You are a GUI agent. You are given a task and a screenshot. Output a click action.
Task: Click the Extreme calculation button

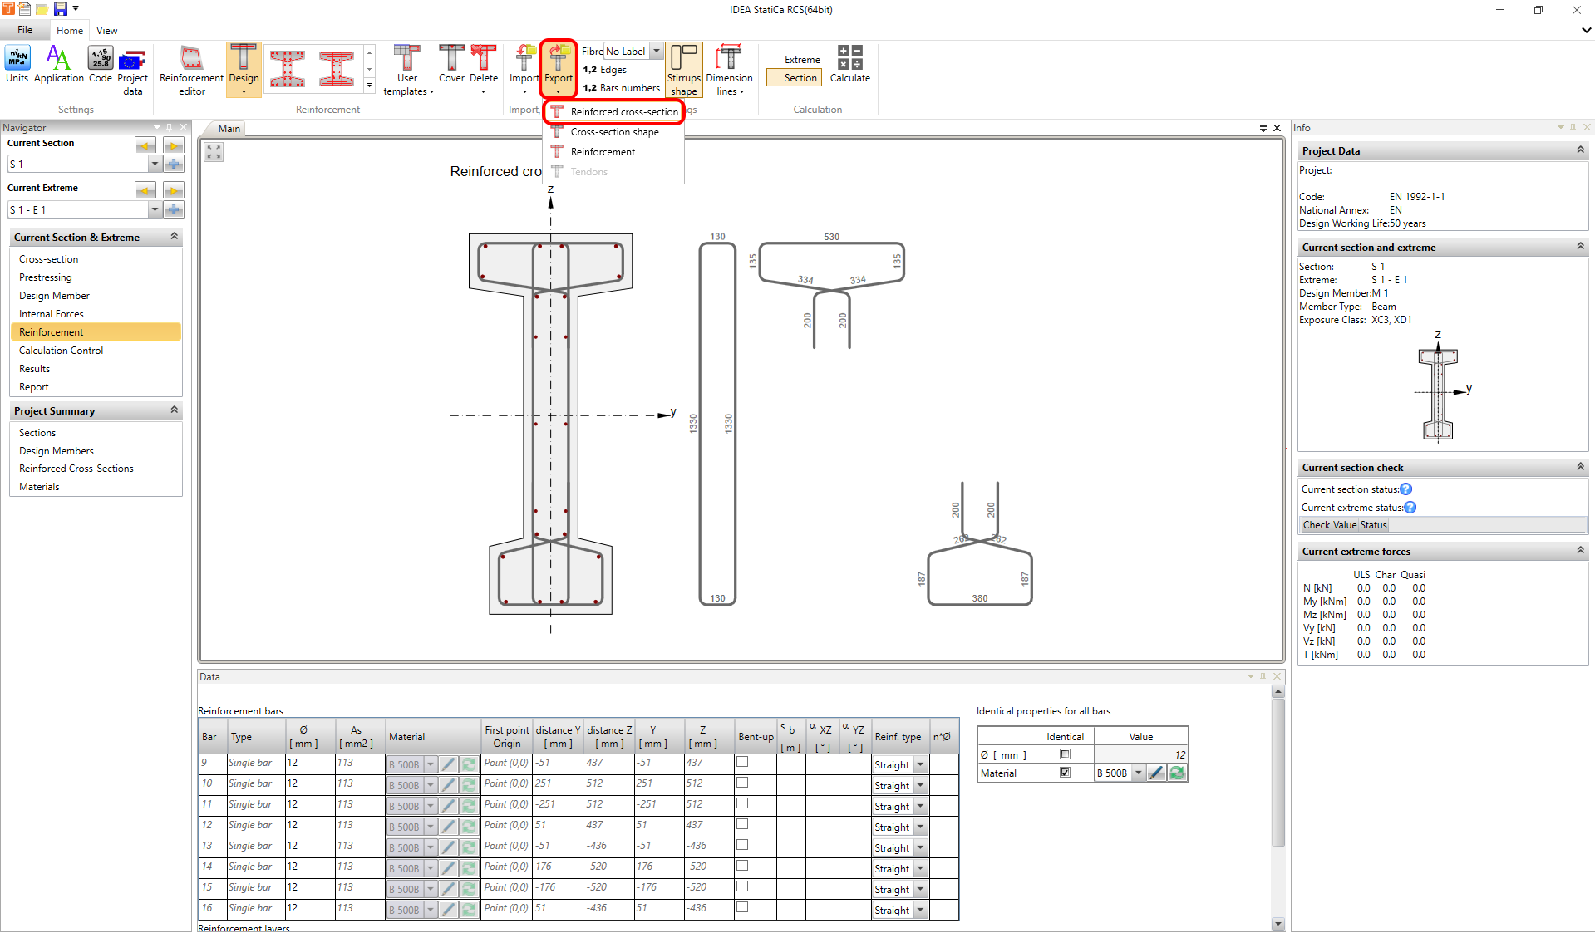(802, 60)
